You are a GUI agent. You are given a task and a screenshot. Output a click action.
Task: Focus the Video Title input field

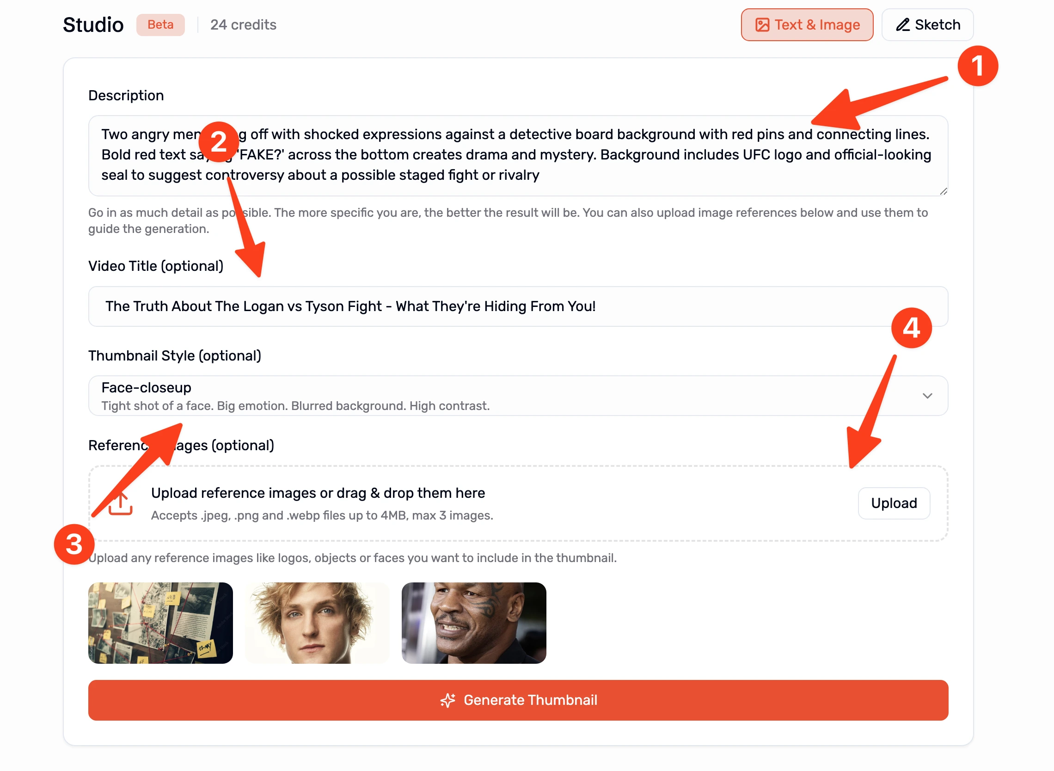coord(518,306)
